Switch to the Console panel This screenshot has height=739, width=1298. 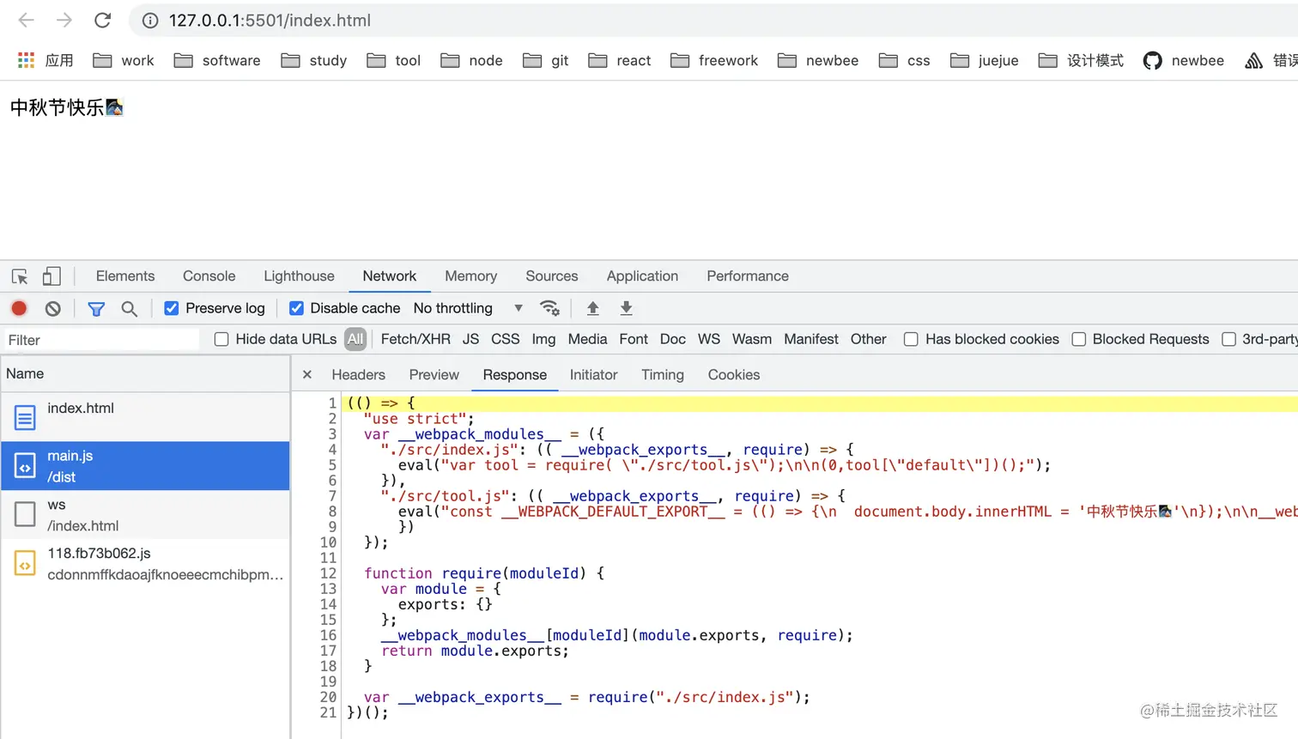(x=209, y=276)
